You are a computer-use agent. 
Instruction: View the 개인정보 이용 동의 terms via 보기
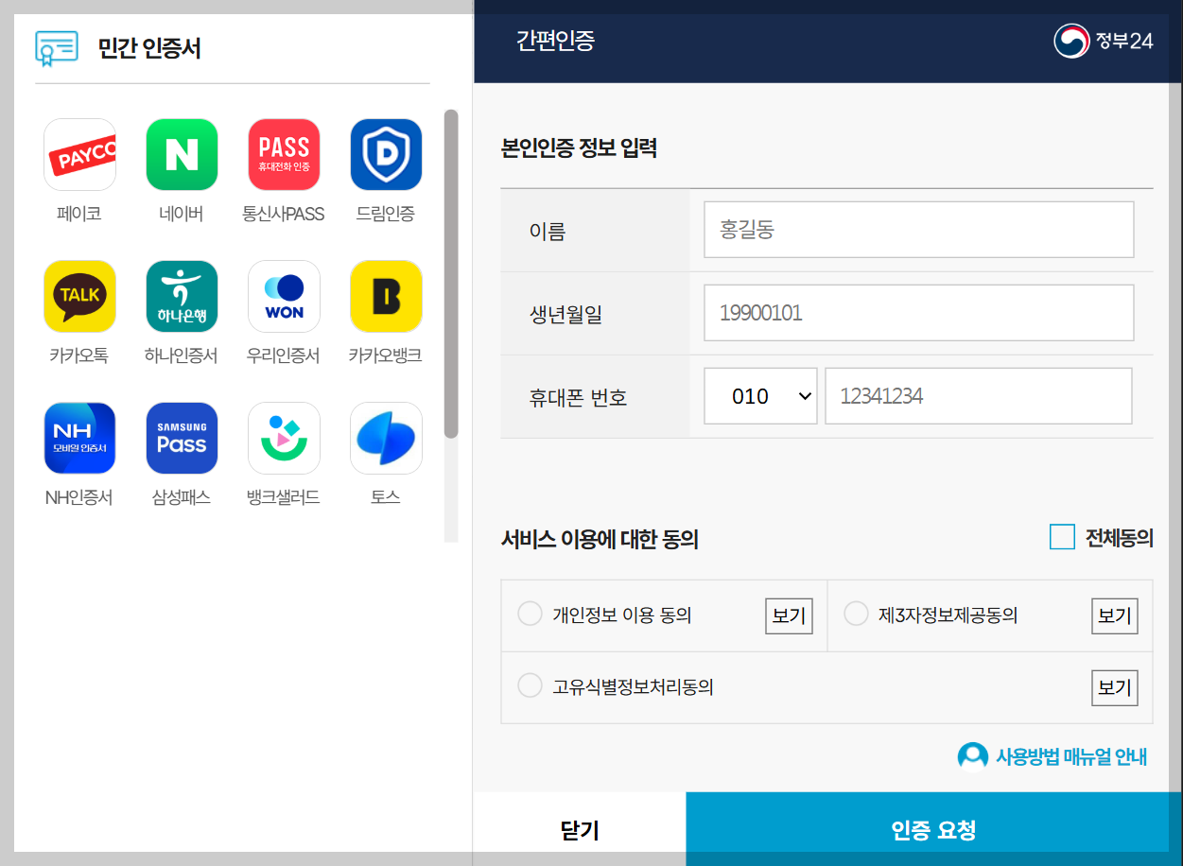tap(789, 615)
